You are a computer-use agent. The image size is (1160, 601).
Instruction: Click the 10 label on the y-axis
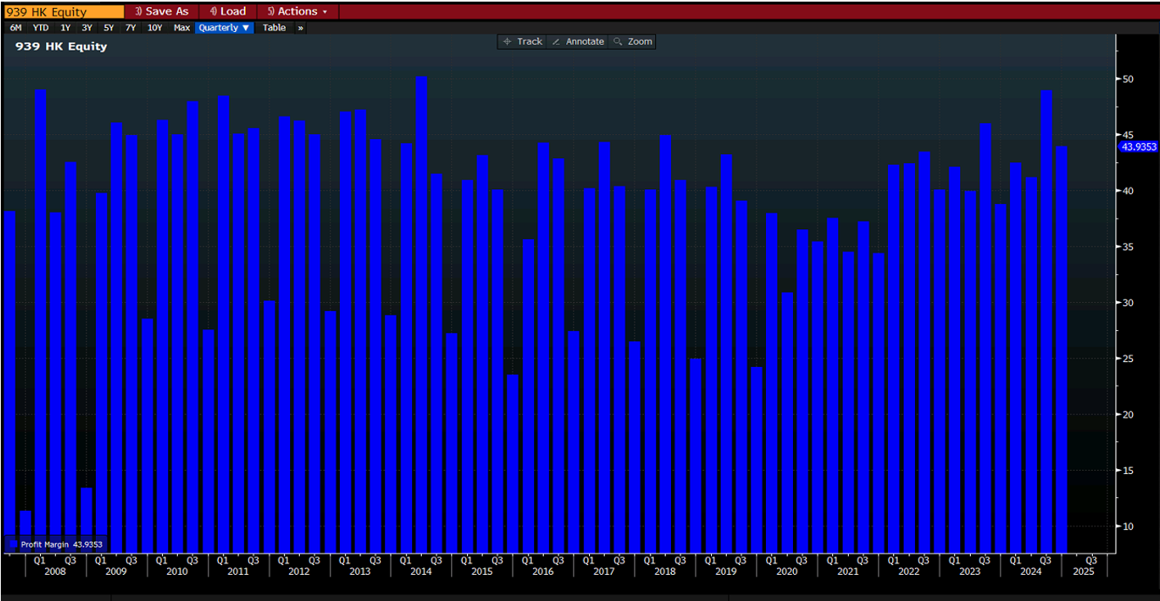pos(1128,526)
